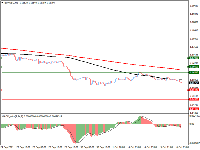
Task: Click the 1.15120 price scale value
Action: click(194, 96)
